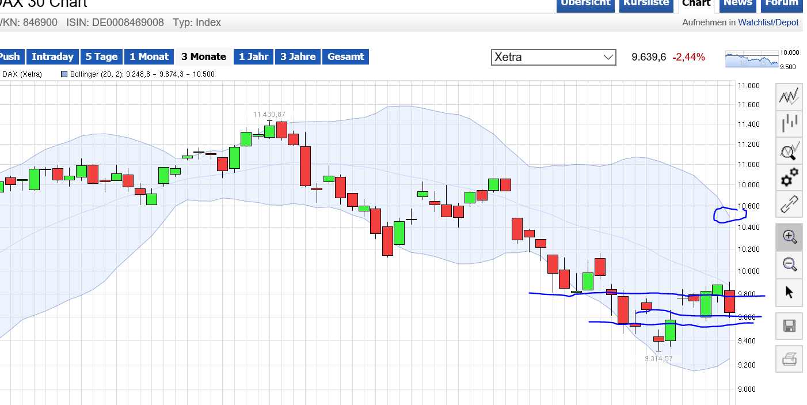Open the chart analysis magnifier tool
This screenshot has width=807, height=405.
click(x=789, y=151)
